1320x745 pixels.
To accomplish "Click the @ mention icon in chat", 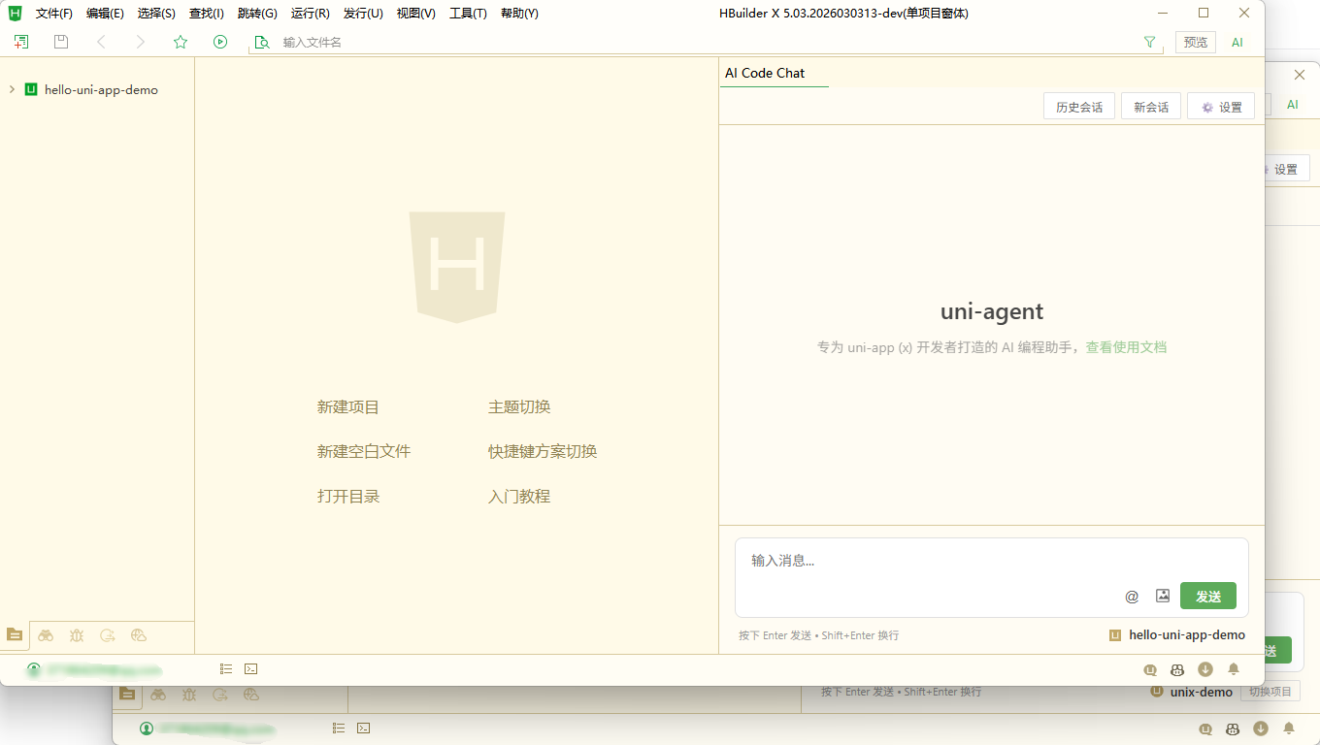I will point(1132,597).
